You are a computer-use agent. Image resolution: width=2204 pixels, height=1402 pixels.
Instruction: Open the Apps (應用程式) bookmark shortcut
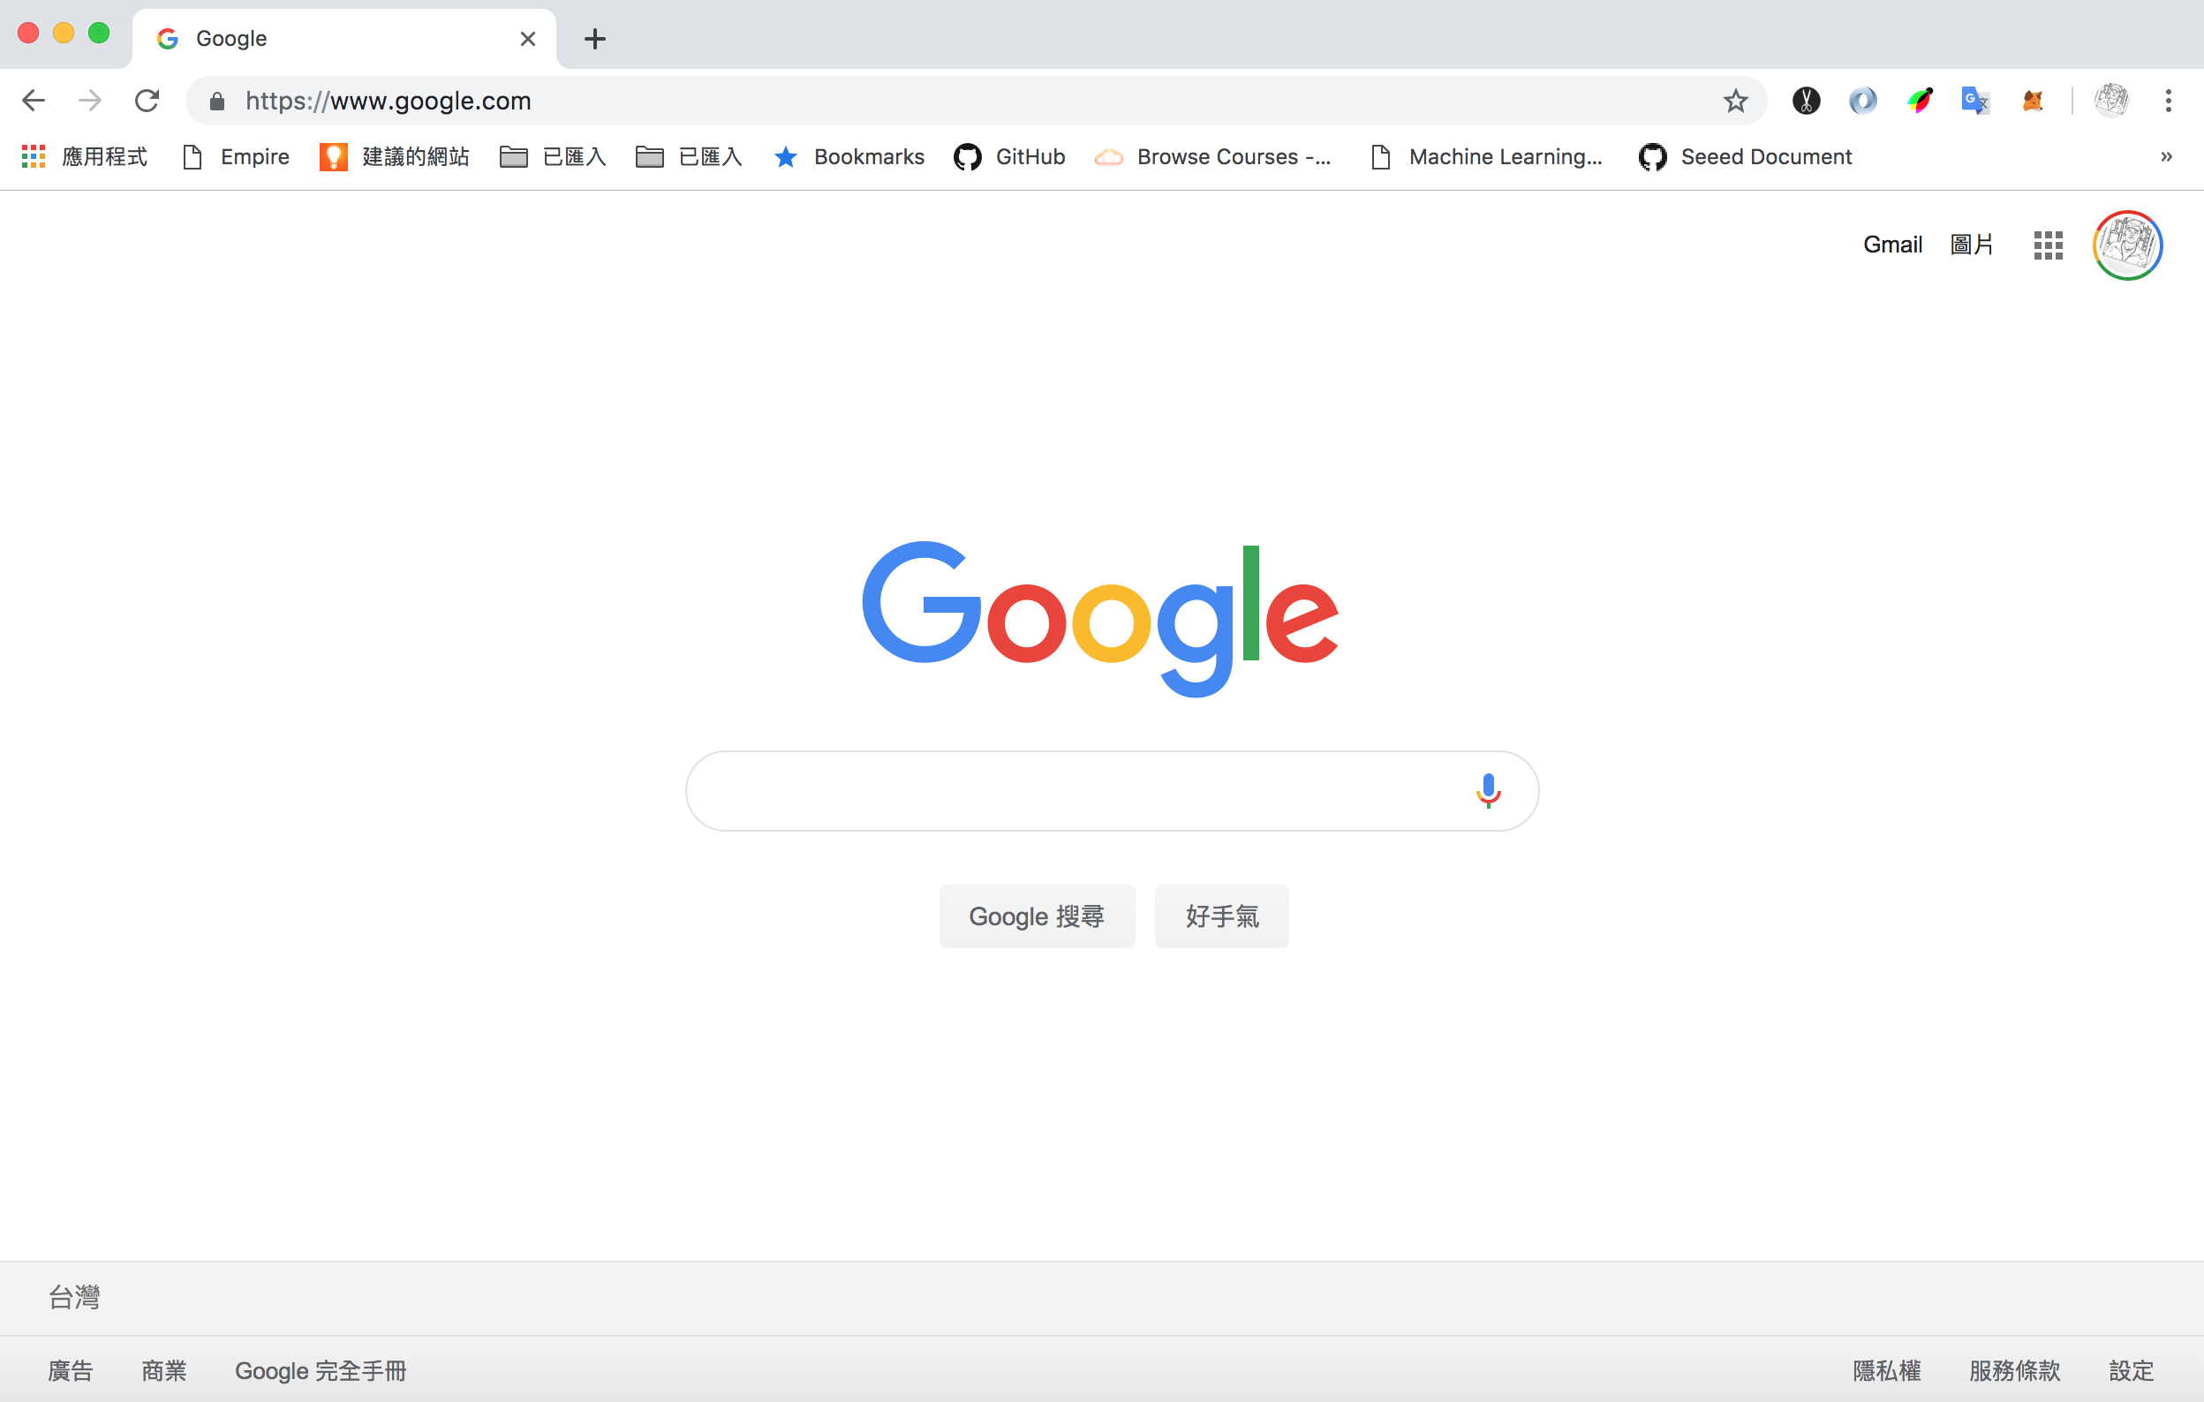point(84,157)
